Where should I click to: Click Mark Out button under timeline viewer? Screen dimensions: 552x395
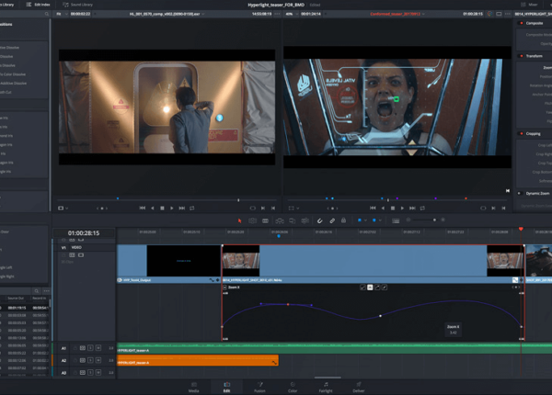[504, 208]
